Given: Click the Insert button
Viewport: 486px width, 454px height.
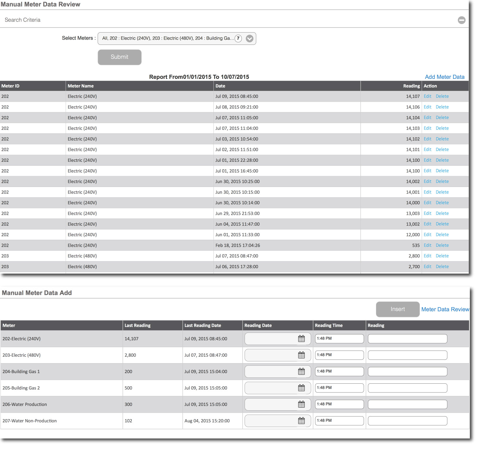Looking at the screenshot, I should [398, 309].
